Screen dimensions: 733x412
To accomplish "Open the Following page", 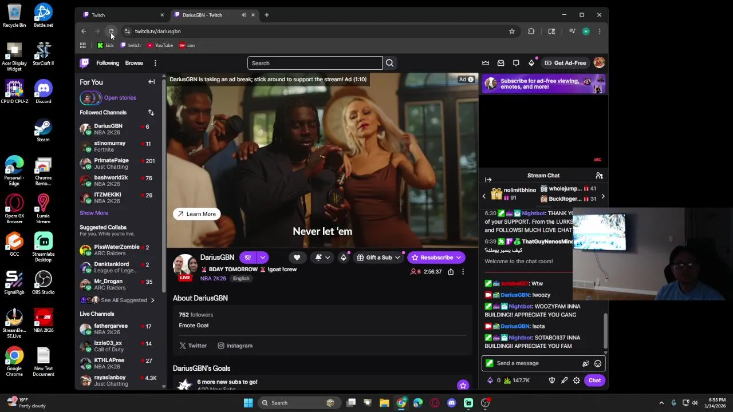I will coord(108,63).
